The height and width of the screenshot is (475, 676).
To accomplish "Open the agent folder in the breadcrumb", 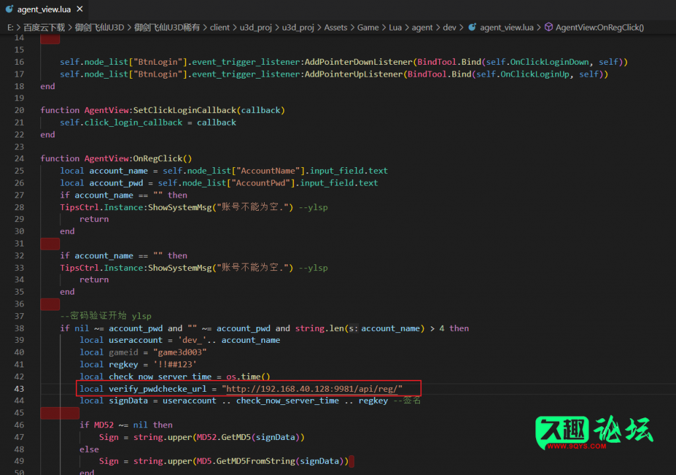I will pyautogui.click(x=422, y=28).
